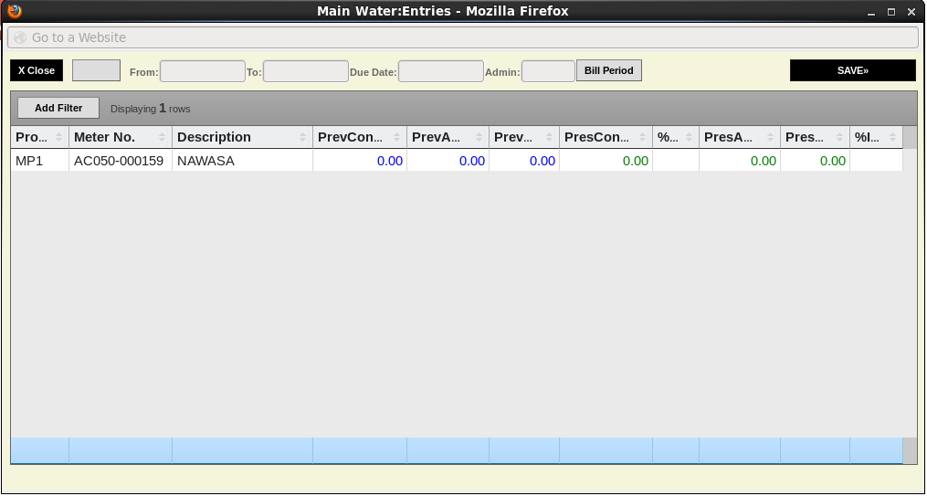Click sort arrows in Description column
This screenshot has width=927, height=496.
302,137
